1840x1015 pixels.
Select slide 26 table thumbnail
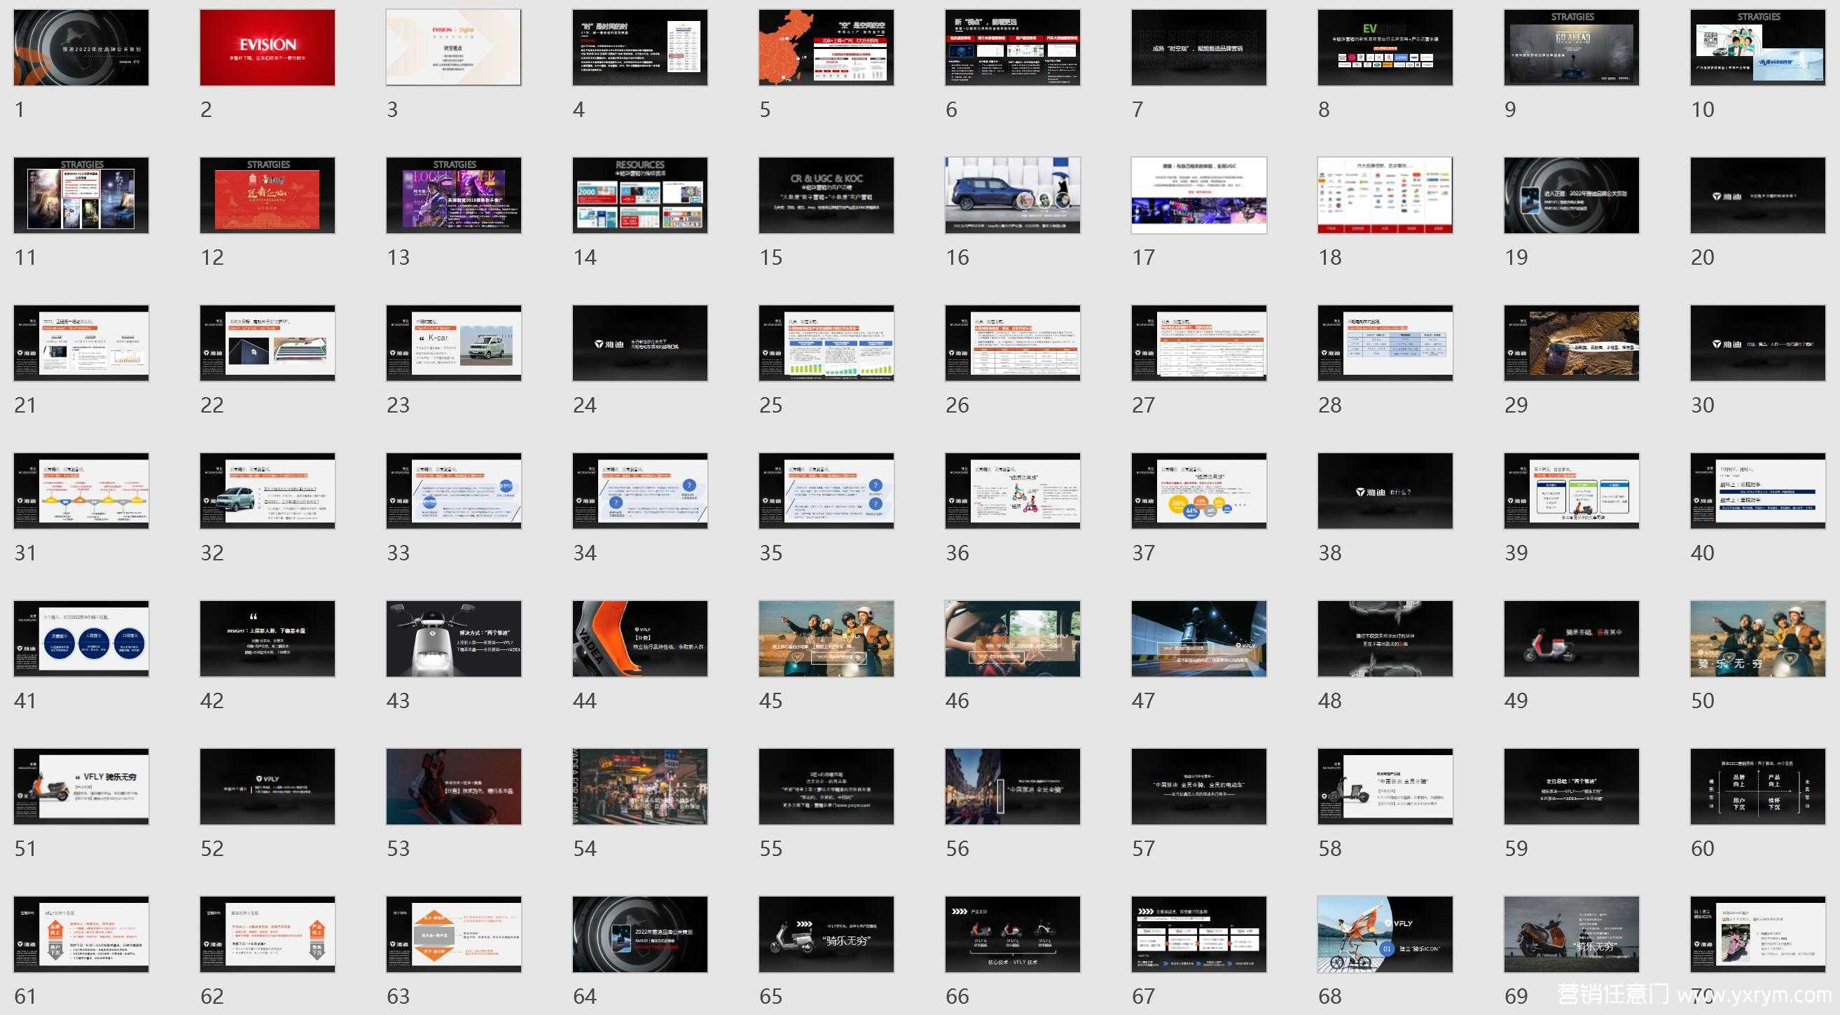click(1013, 343)
